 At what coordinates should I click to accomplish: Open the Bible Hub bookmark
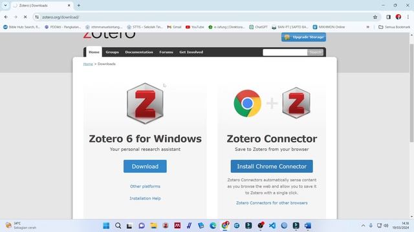point(21,27)
